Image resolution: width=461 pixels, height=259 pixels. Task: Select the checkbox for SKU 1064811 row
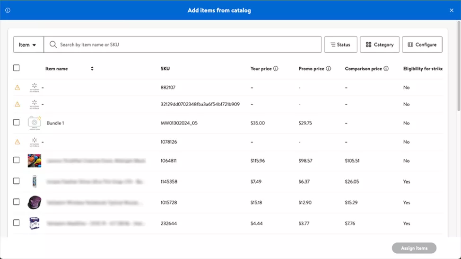click(17, 160)
